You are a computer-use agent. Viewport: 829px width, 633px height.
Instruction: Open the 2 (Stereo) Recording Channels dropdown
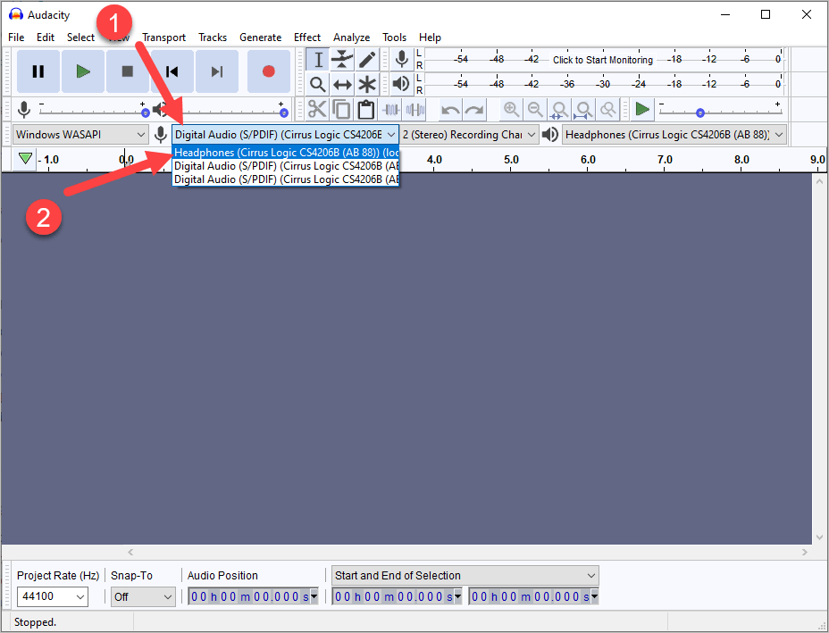pos(470,135)
